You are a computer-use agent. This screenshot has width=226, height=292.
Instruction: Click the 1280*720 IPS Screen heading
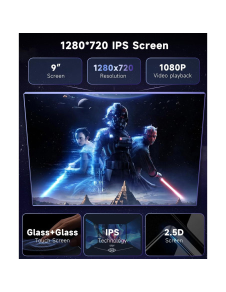(x=114, y=45)
